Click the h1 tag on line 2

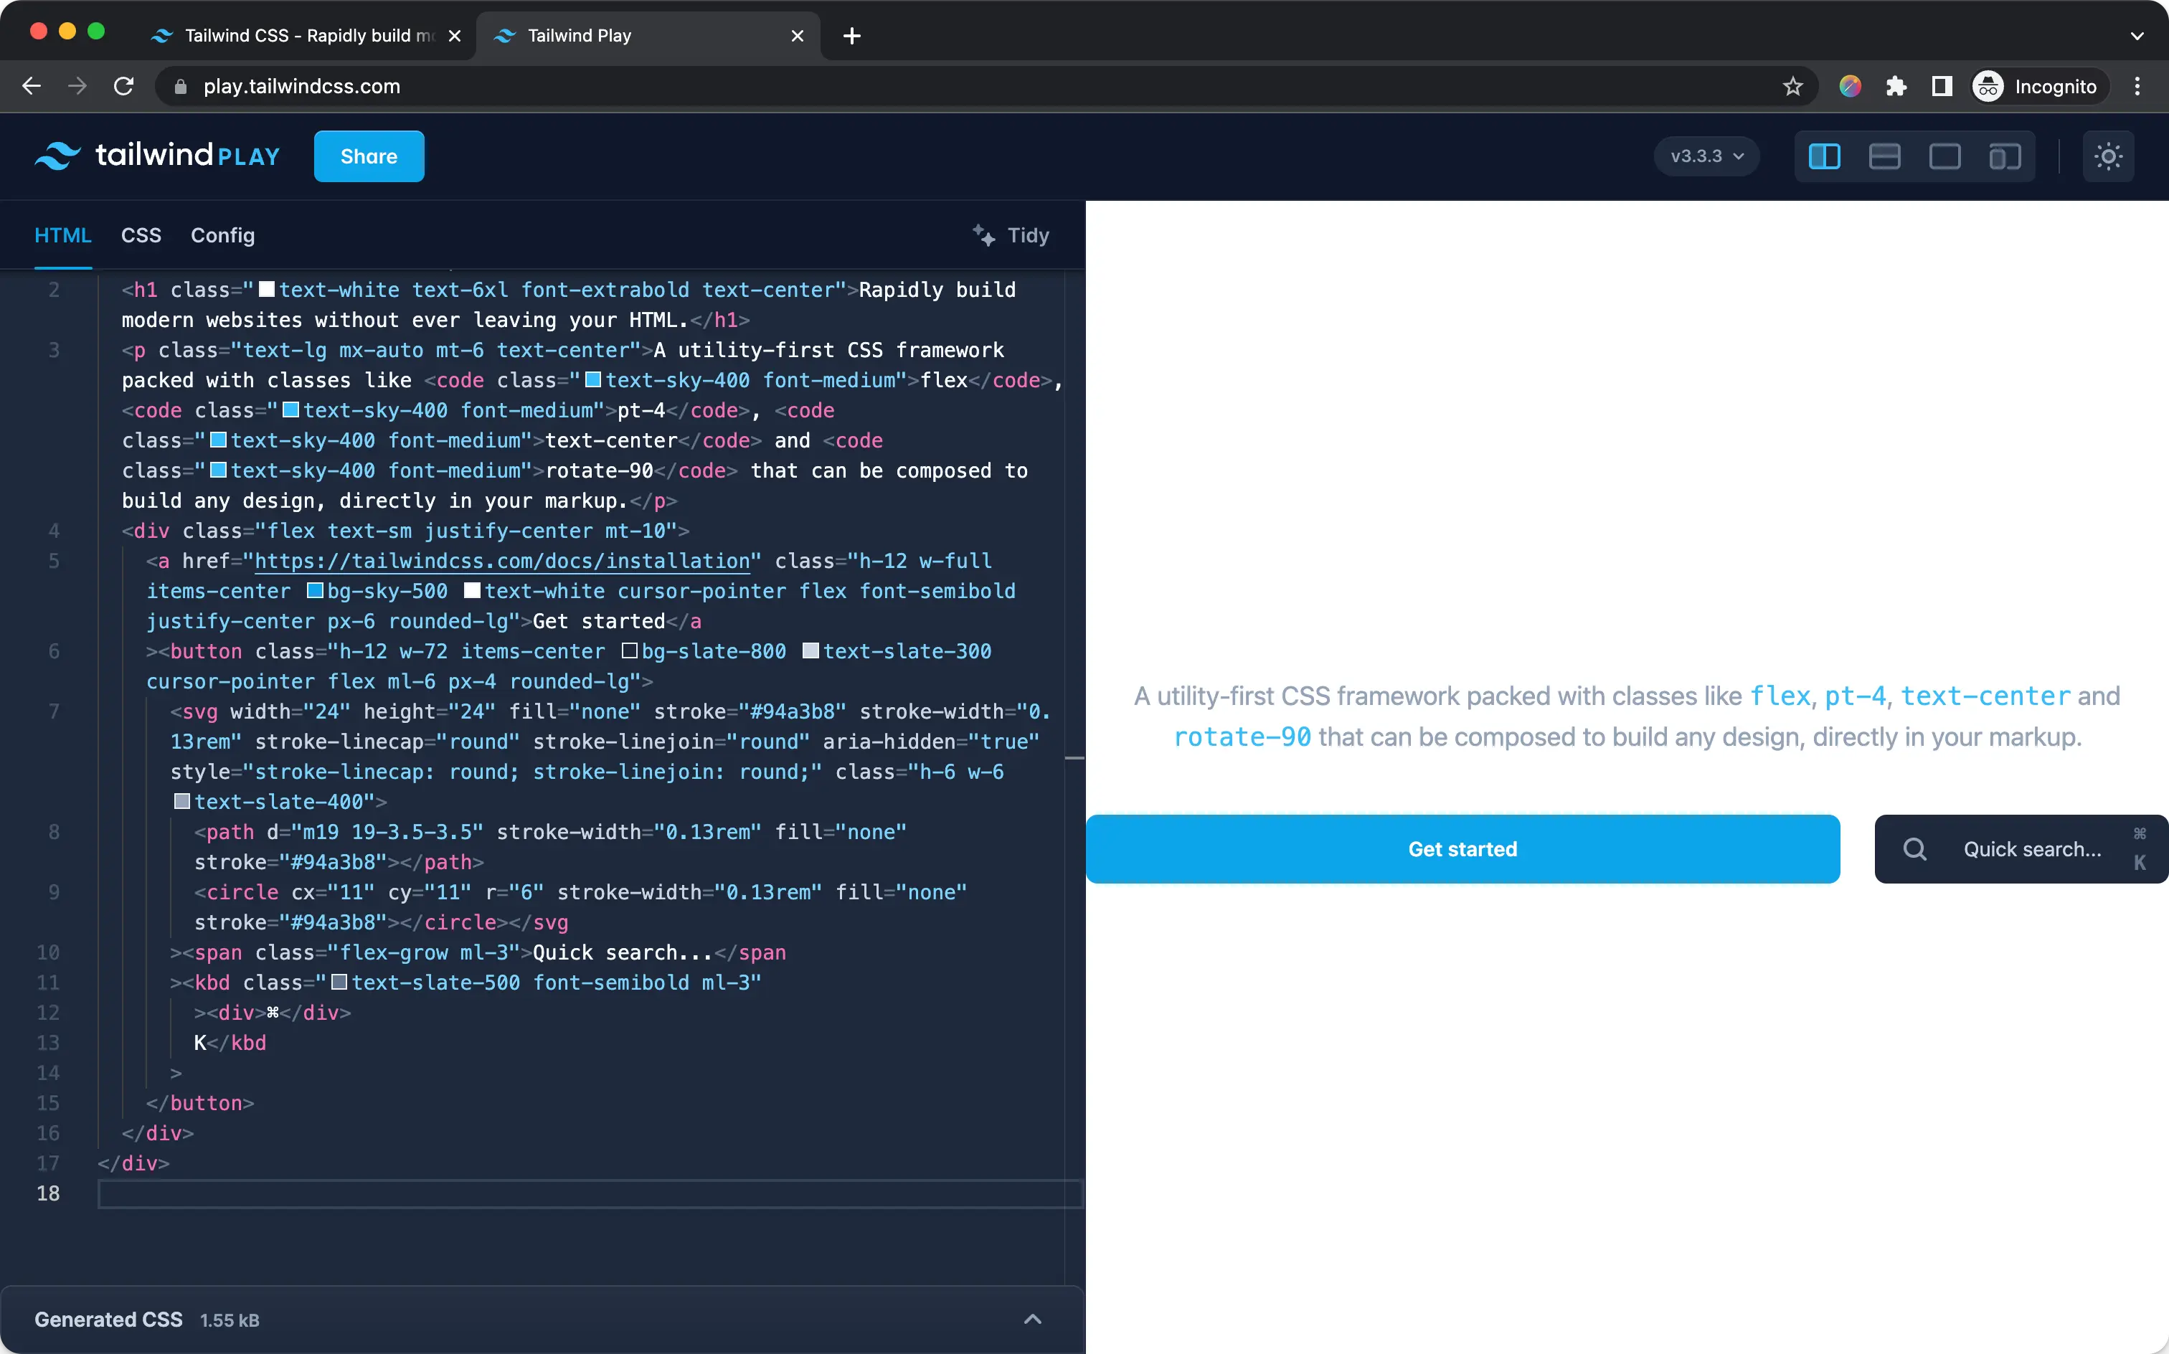[x=145, y=289]
